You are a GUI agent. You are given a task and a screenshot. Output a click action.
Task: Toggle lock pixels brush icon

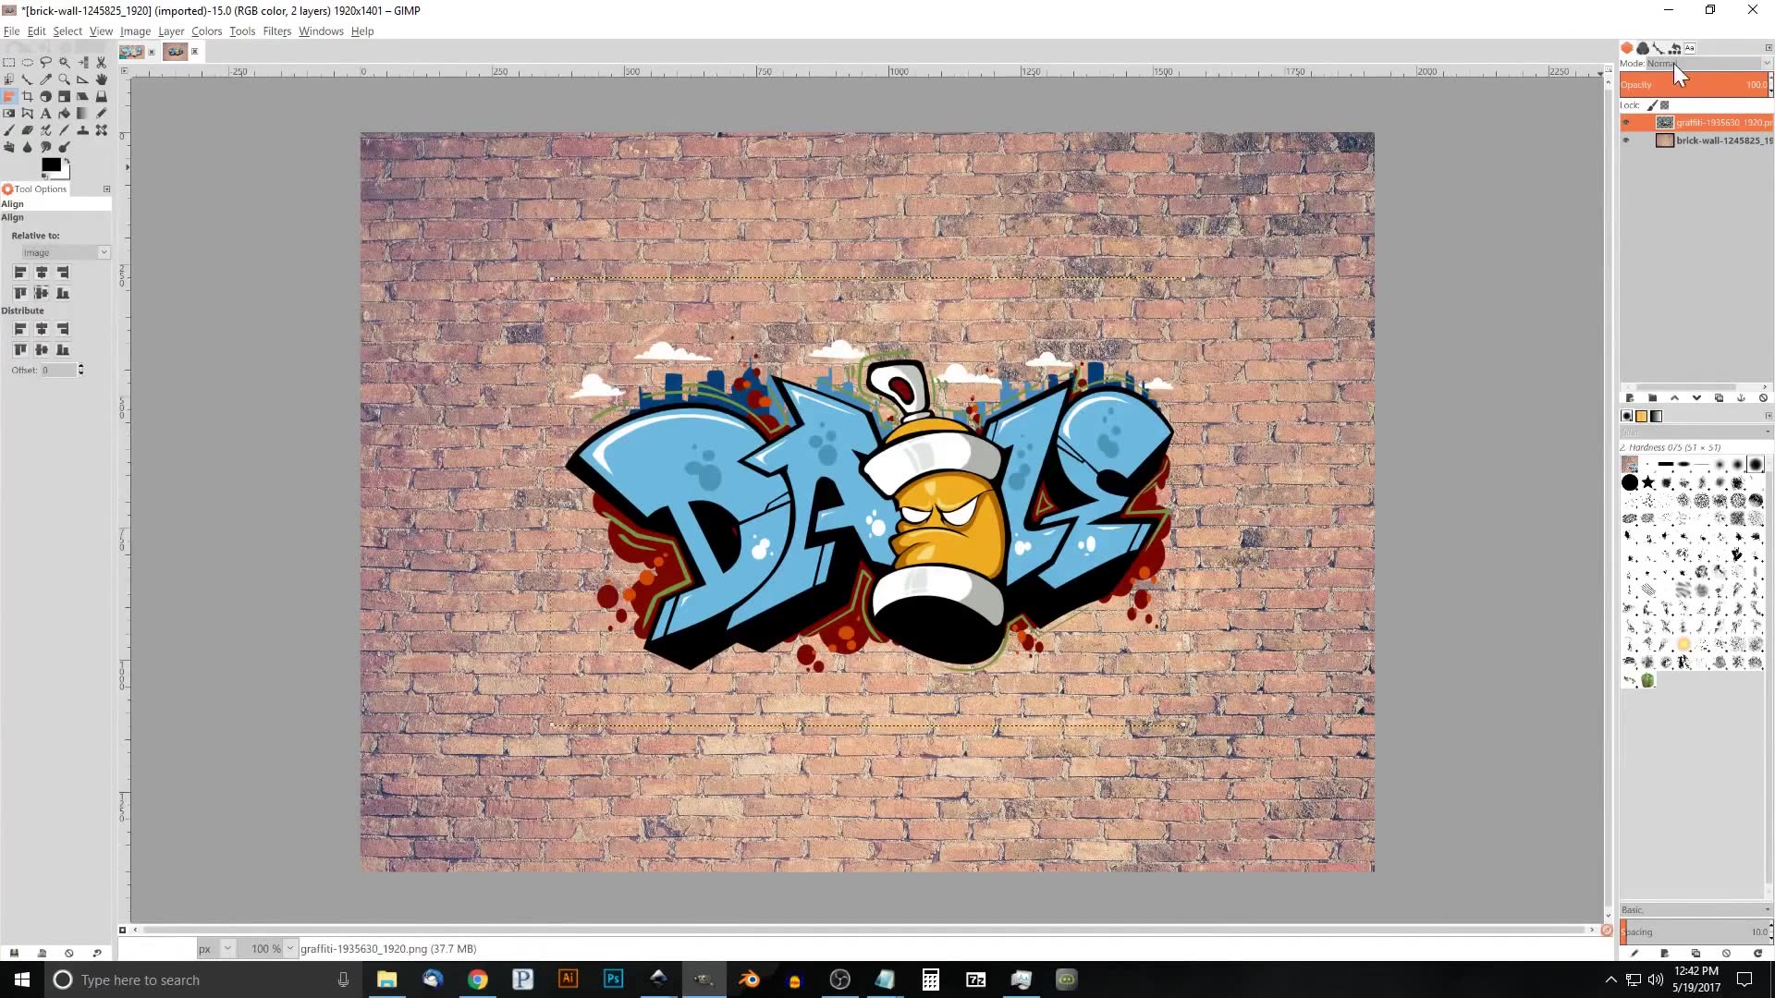point(1652,105)
